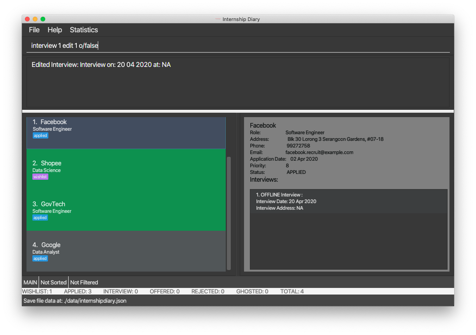Close the Internship Diary window
The height and width of the screenshot is (335, 476).
pyautogui.click(x=27, y=19)
